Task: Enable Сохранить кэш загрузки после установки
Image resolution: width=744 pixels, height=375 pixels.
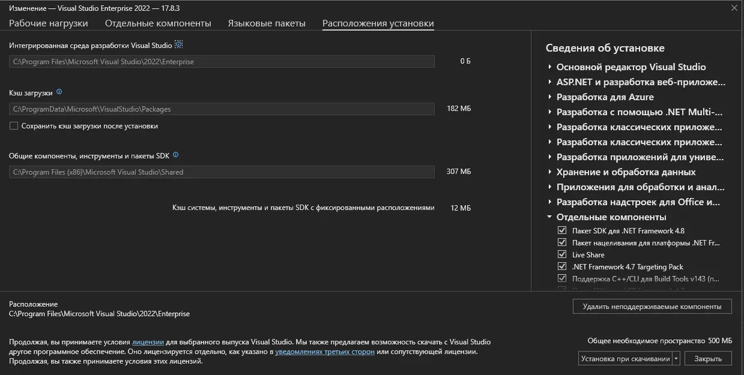Action: (13, 126)
